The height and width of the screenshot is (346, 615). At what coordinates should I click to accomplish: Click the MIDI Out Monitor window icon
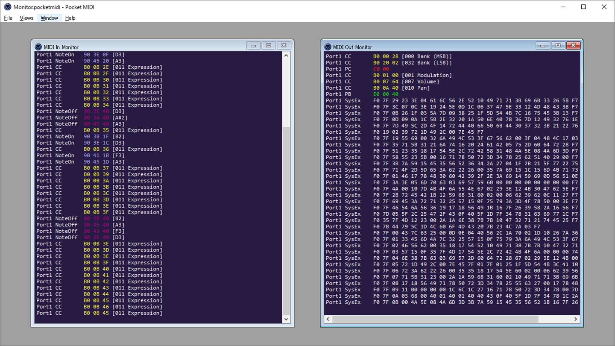pos(328,47)
